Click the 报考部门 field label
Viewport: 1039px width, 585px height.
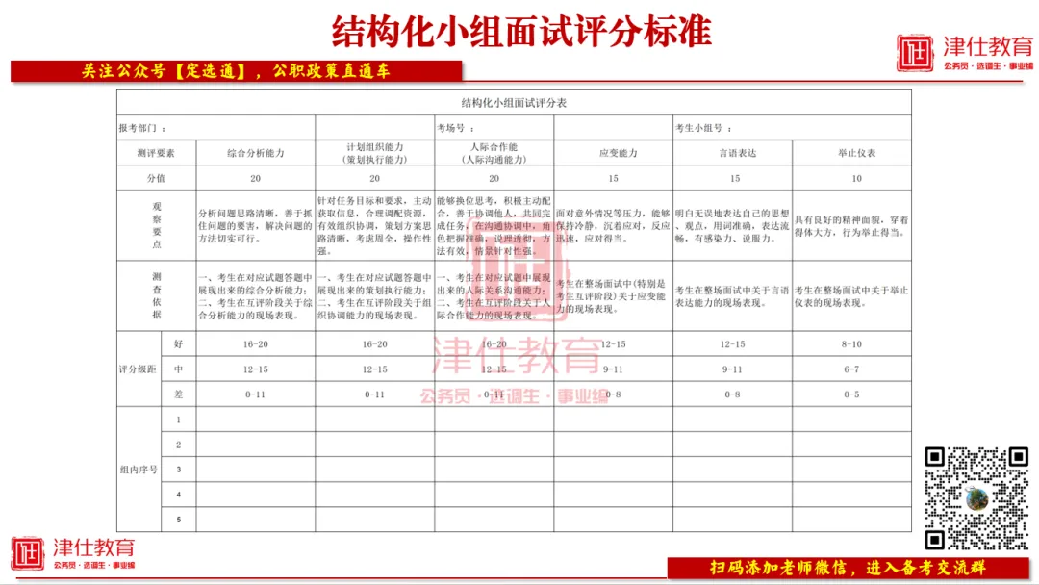click(x=142, y=128)
